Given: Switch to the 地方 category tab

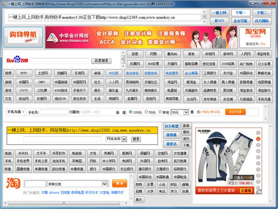Looking at the screenshot, I should click(186, 139).
